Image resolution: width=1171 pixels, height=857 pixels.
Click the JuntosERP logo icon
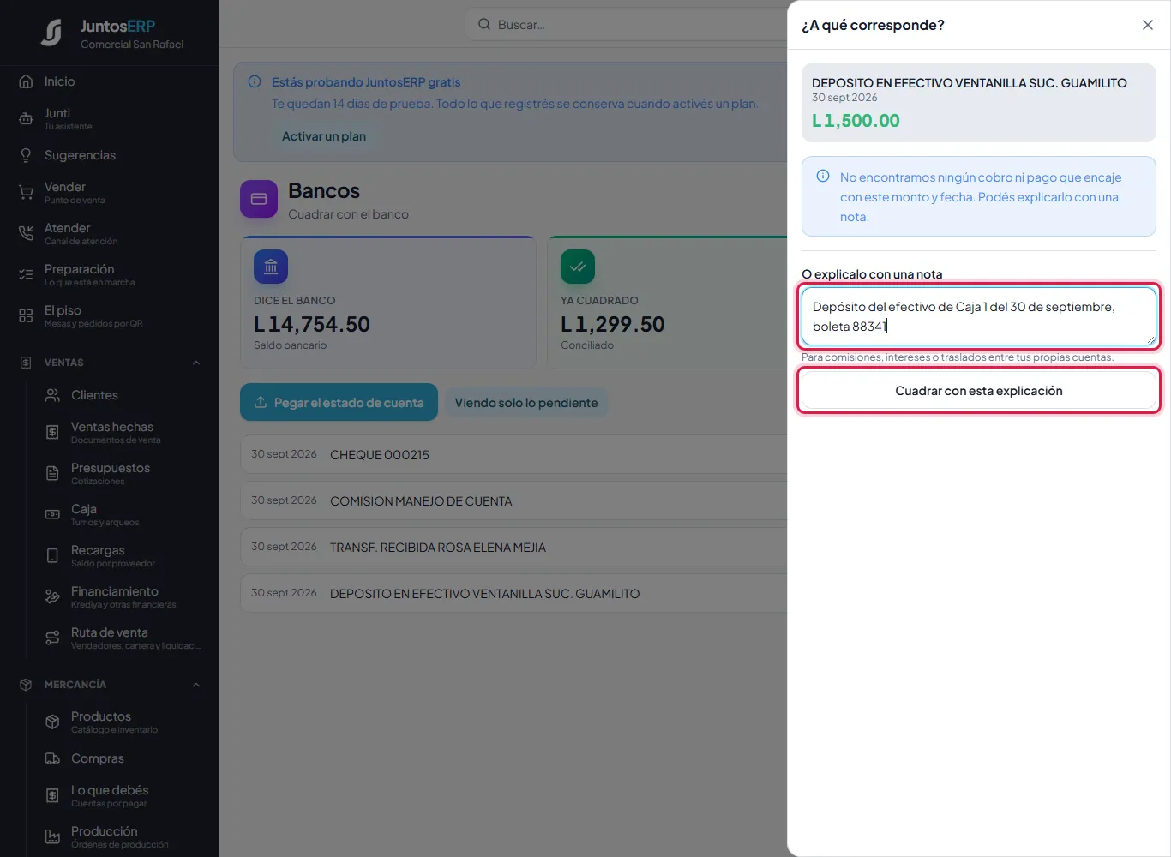tap(51, 33)
